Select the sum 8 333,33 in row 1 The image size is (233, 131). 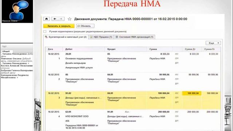pyautogui.click(x=165, y=54)
